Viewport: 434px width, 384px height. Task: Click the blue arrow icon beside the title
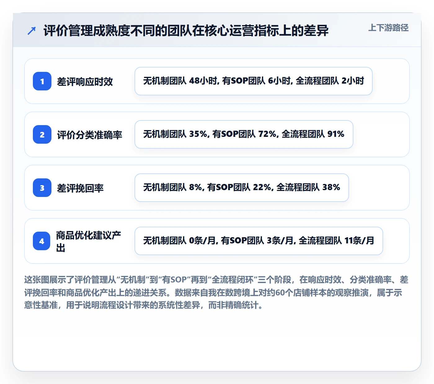(32, 31)
